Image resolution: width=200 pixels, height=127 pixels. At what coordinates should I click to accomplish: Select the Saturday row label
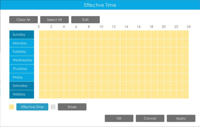tap(22, 86)
